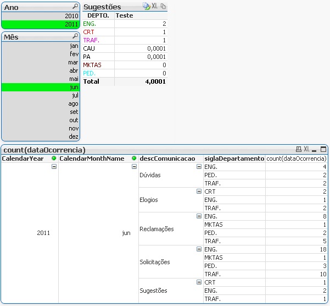Viewport: 330px width, 306px height.
Task: Copy Sugestões table with clipboard icon
Action: pyautogui.click(x=163, y=6)
